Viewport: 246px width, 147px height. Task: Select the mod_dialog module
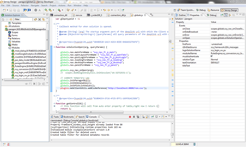pos(29,51)
